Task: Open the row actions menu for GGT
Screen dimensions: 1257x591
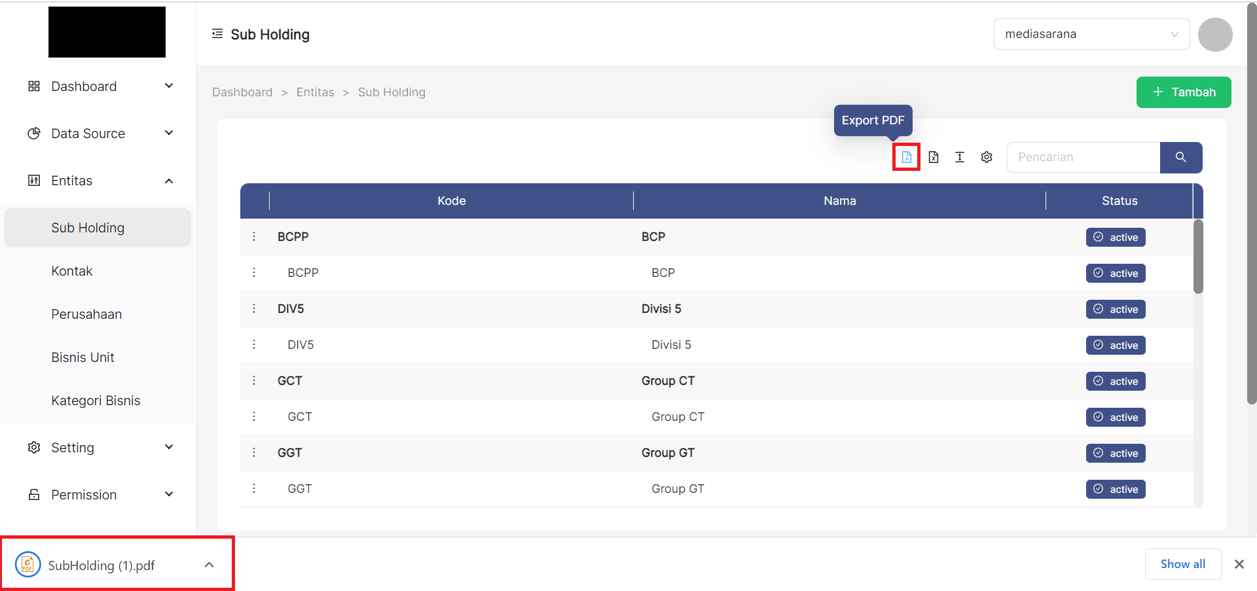Action: pyautogui.click(x=254, y=452)
